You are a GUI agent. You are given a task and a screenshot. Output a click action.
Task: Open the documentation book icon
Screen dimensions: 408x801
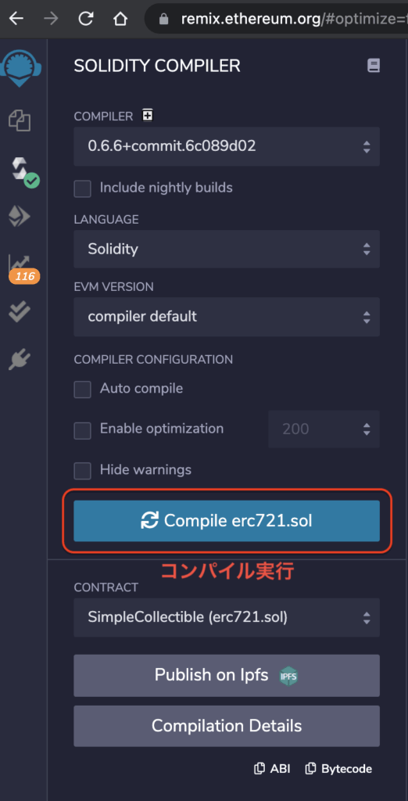(x=374, y=66)
